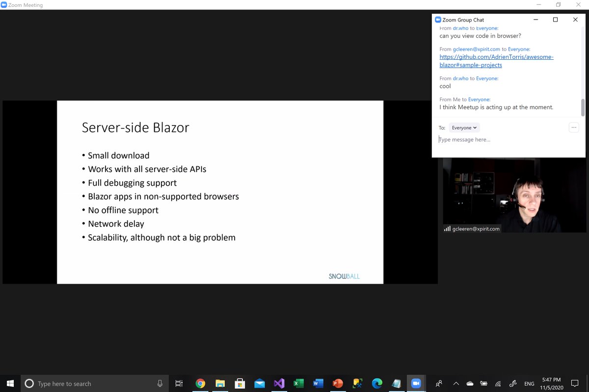Click the Zoom logo in Group Chat title bar

pos(438,20)
